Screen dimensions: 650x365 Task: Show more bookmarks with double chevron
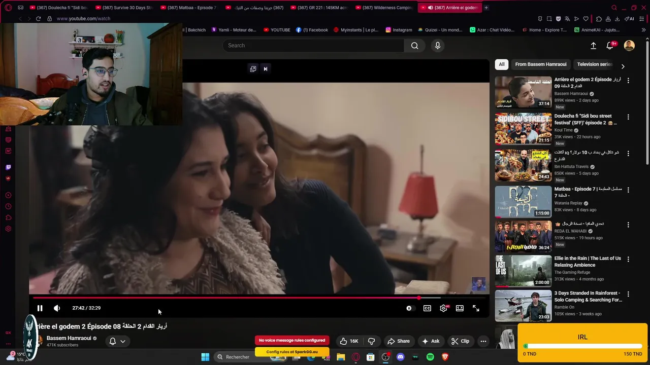coord(643,30)
